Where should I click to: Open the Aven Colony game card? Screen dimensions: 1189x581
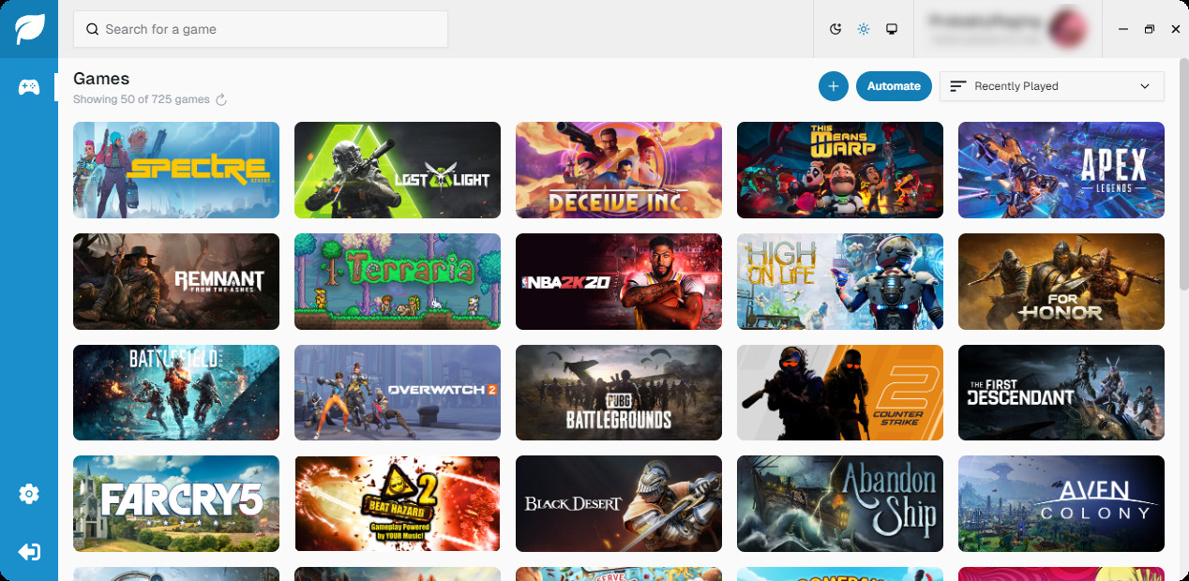click(x=1061, y=504)
